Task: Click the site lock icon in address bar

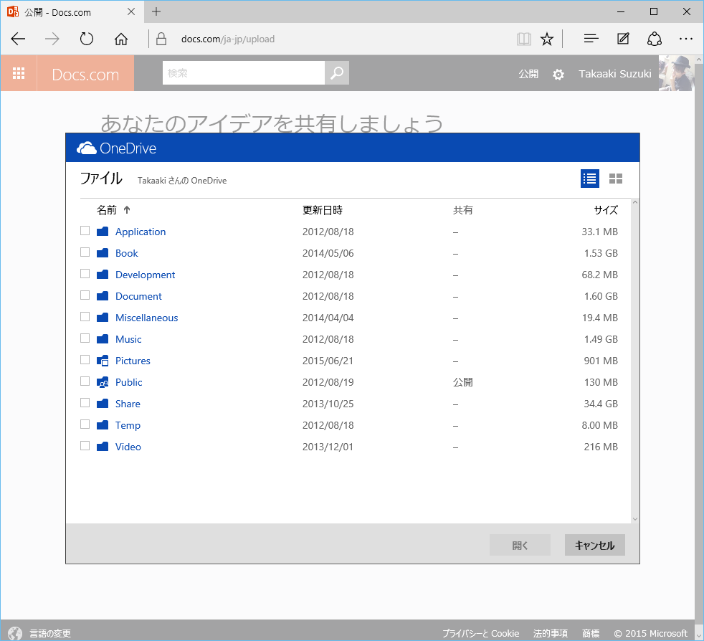Action: tap(161, 39)
